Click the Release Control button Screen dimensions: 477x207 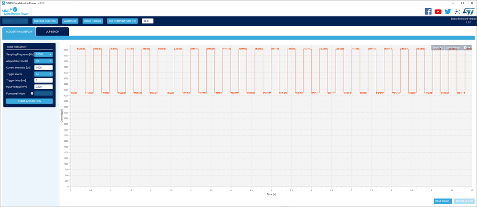click(x=45, y=21)
